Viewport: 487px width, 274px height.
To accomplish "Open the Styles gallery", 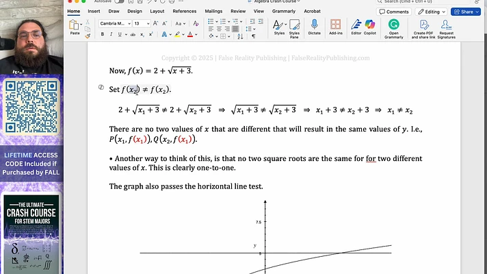I will point(279,27).
